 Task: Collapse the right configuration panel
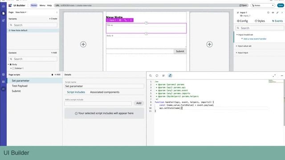point(282,12)
